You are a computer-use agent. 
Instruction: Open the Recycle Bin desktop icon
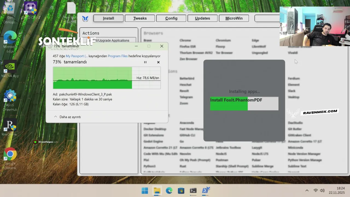coord(10,12)
